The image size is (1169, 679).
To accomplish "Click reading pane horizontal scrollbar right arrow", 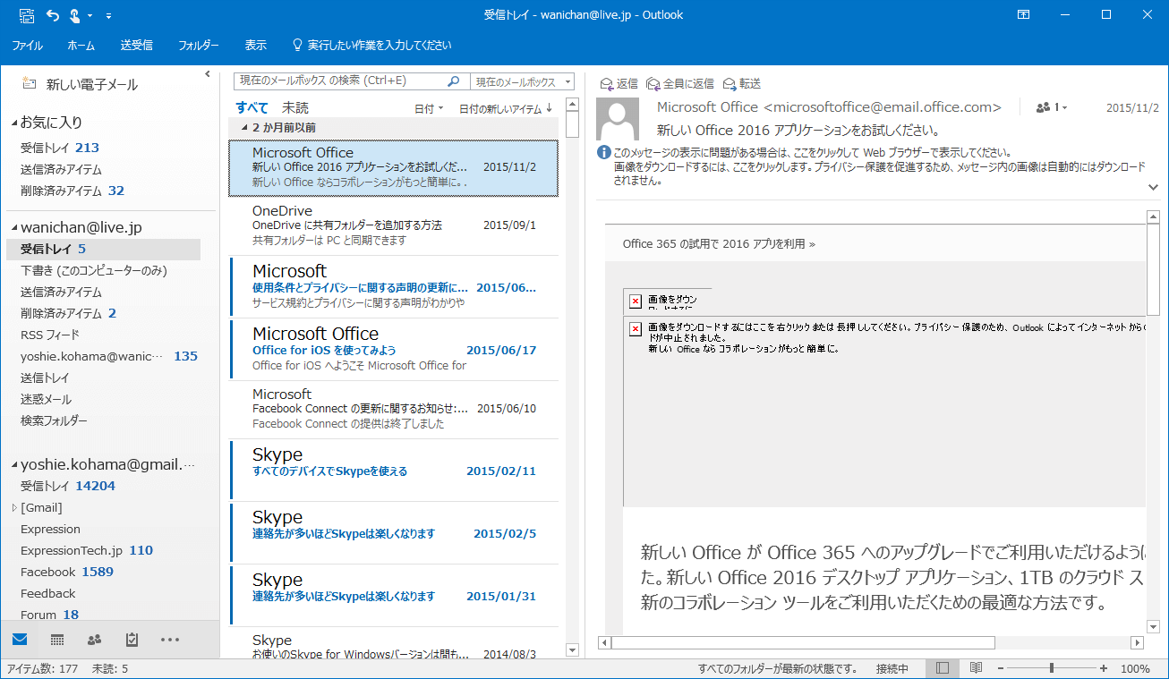I will (x=1138, y=642).
